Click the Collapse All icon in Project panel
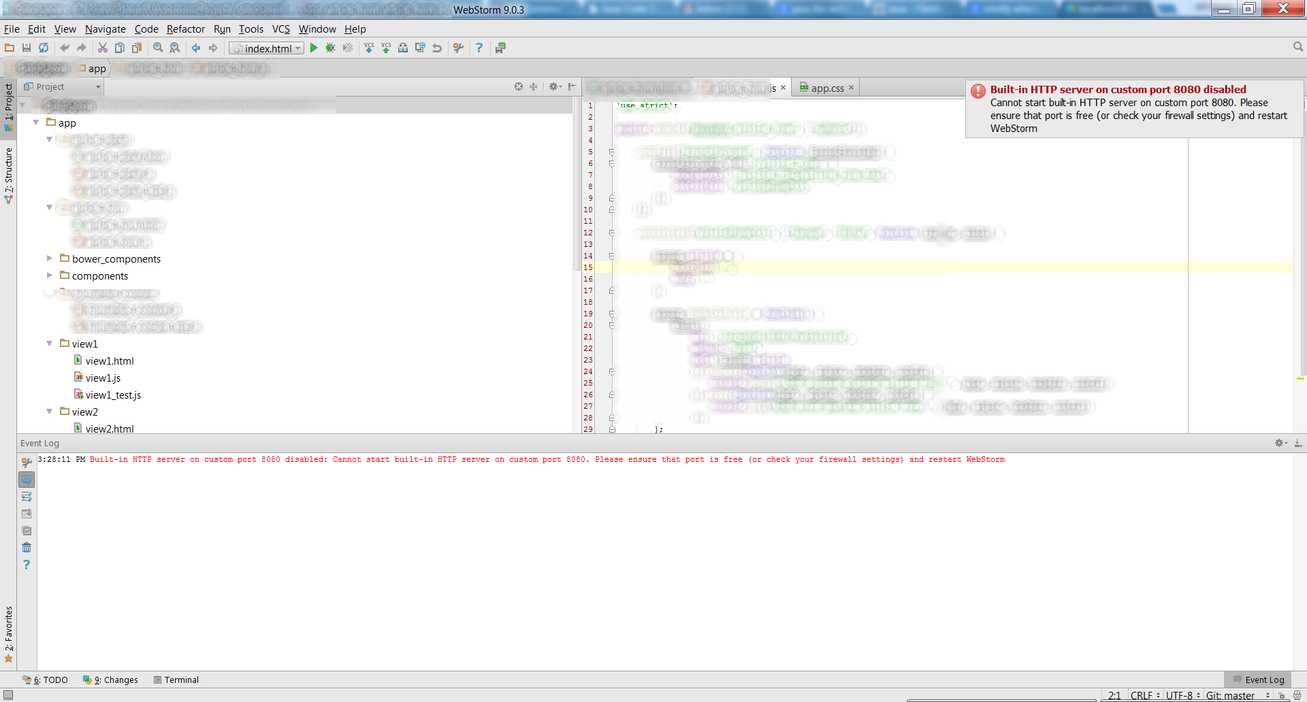The height and width of the screenshot is (702, 1307). tap(534, 86)
